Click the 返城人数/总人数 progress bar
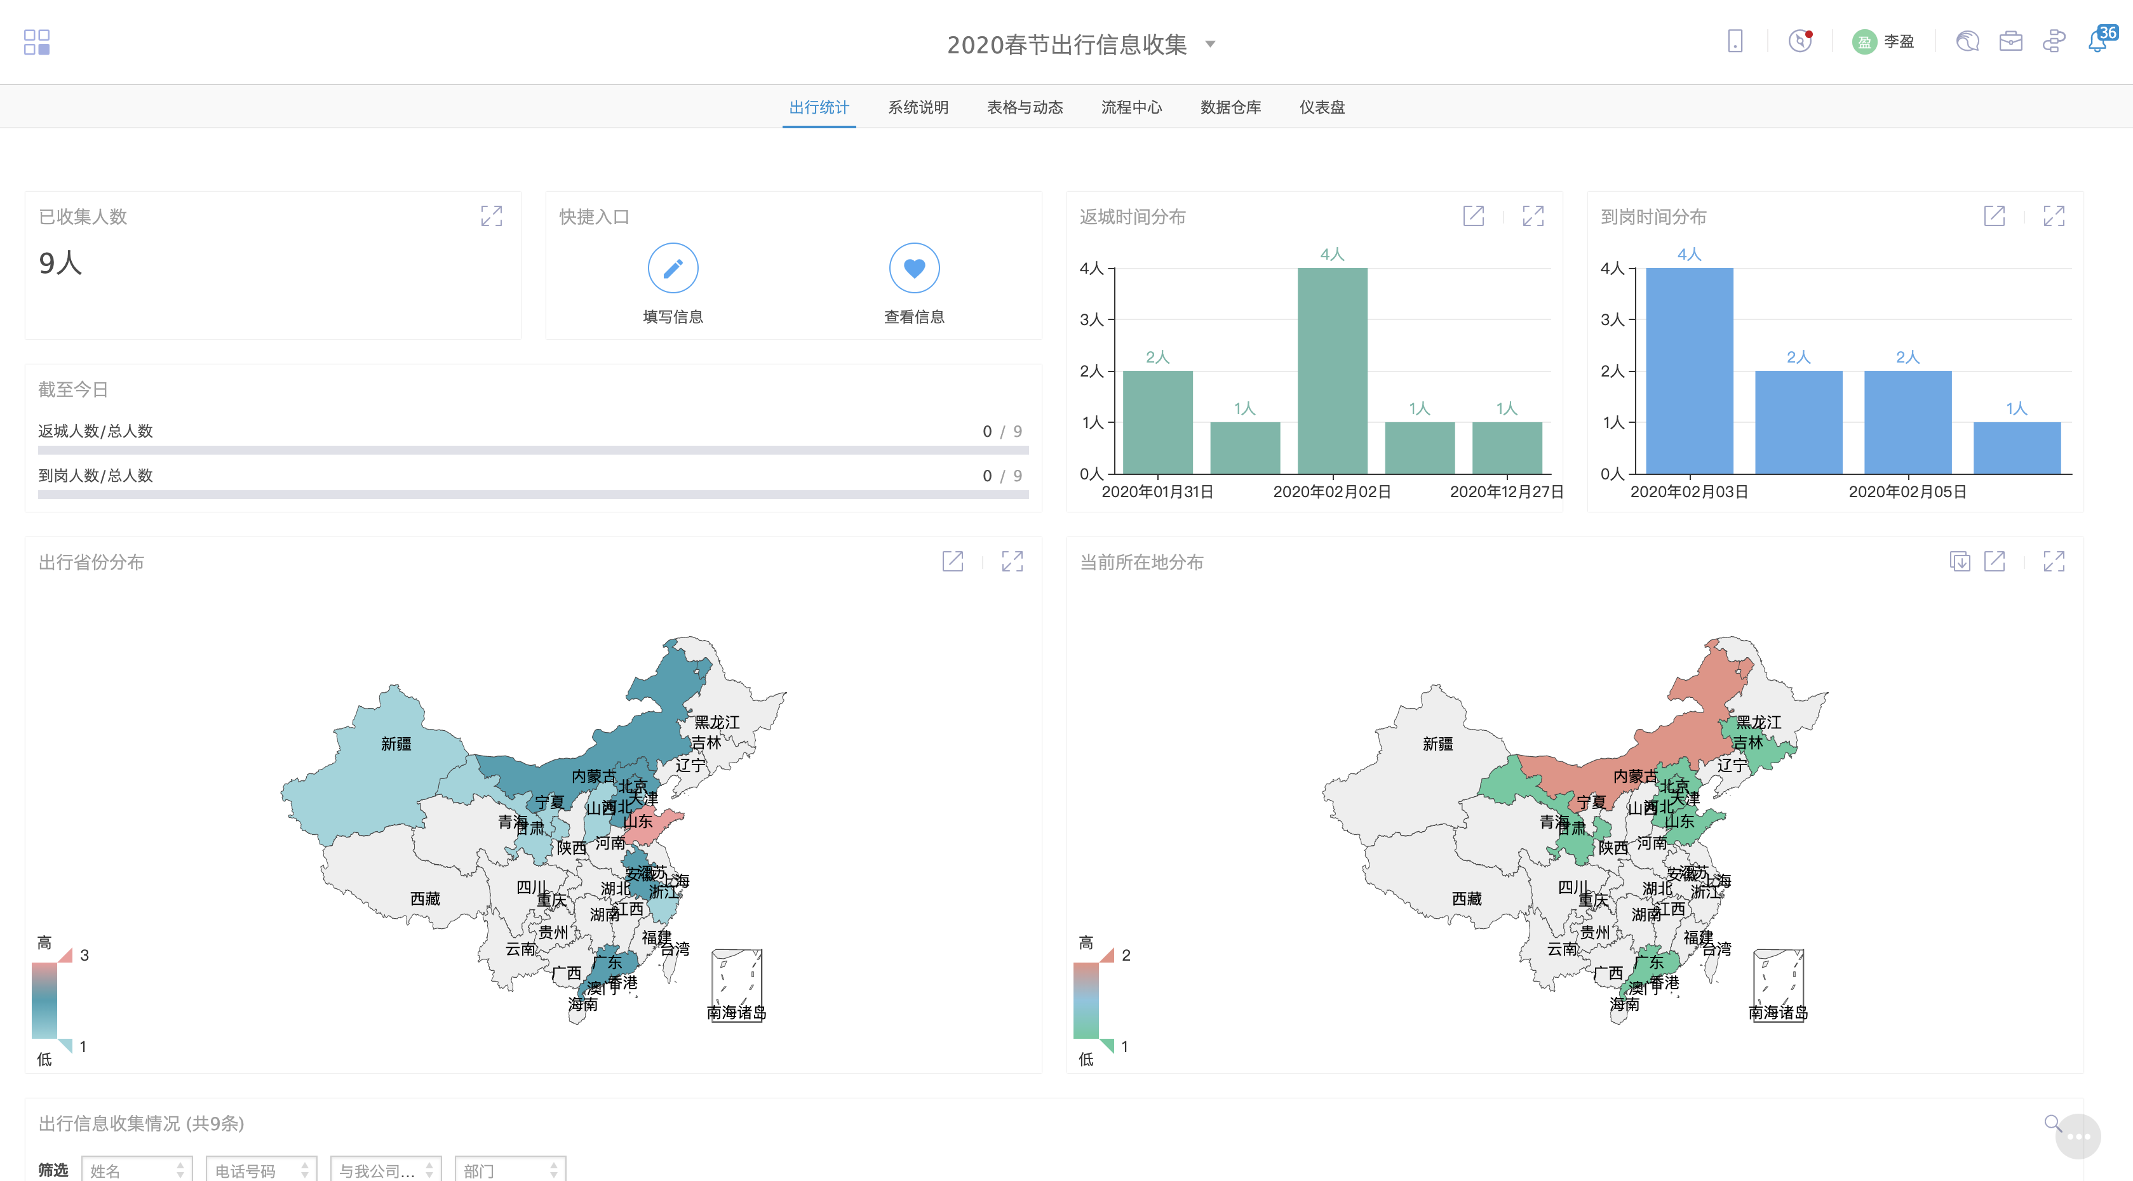Screen dimensions: 2133x1181 [534, 450]
